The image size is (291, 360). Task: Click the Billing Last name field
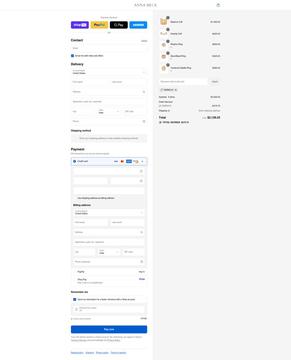pyautogui.click(x=127, y=223)
